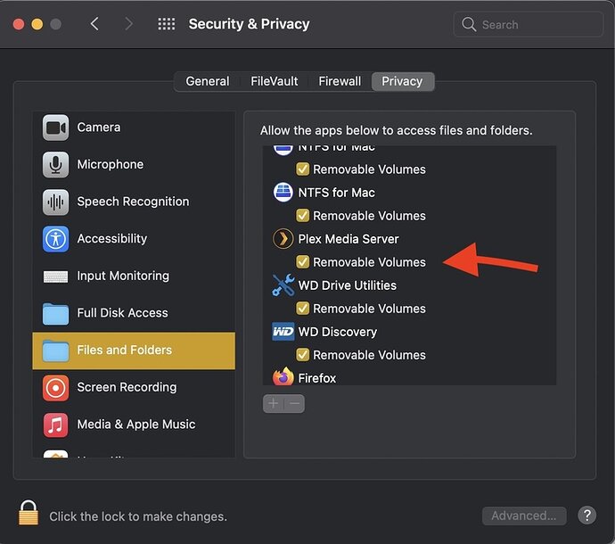Click in the Search field
Image resolution: width=615 pixels, height=544 pixels.
(x=528, y=24)
